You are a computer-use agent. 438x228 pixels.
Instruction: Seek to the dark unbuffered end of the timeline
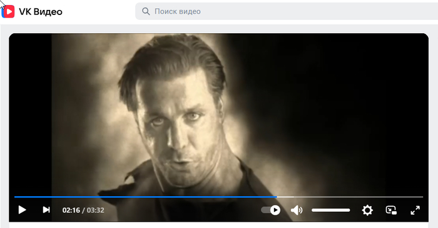coord(359,197)
